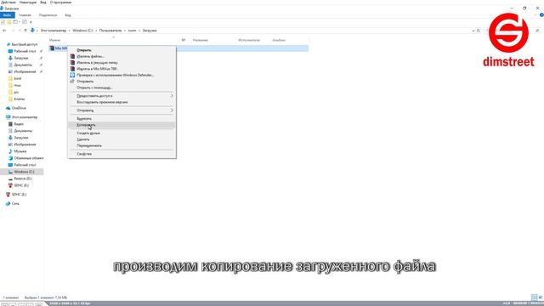Click the OneDrive cloud icon in sidebar
The height and width of the screenshot is (306, 544).
click(8, 108)
